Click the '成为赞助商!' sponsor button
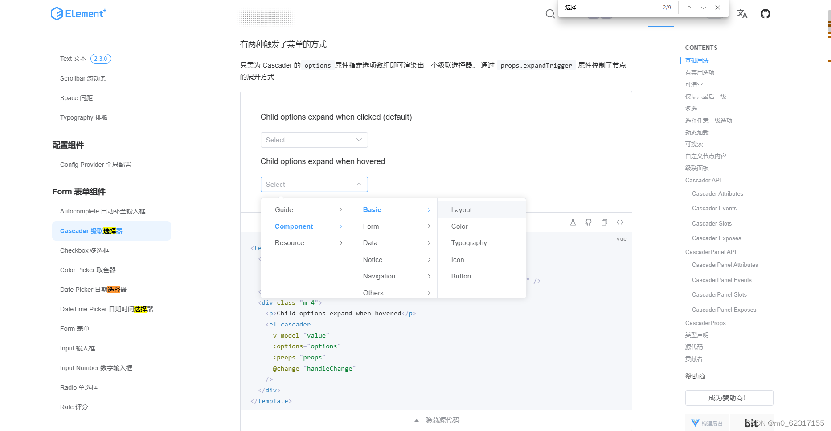Image resolution: width=831 pixels, height=431 pixels. coord(729,398)
